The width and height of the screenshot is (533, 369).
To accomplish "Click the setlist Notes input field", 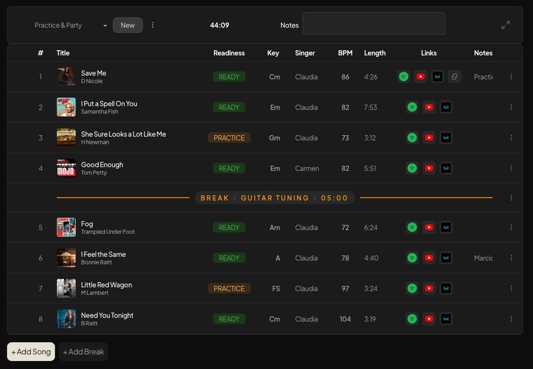I will (x=374, y=23).
